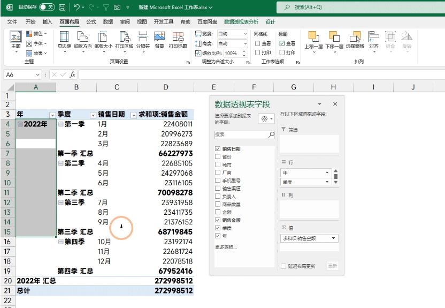Save the workbook with the floppy icon
The height and width of the screenshot is (308, 445).
click(x=62, y=7)
